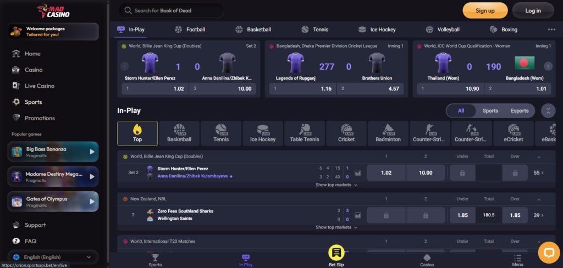Click the more sports ellipsis icon

551,30
